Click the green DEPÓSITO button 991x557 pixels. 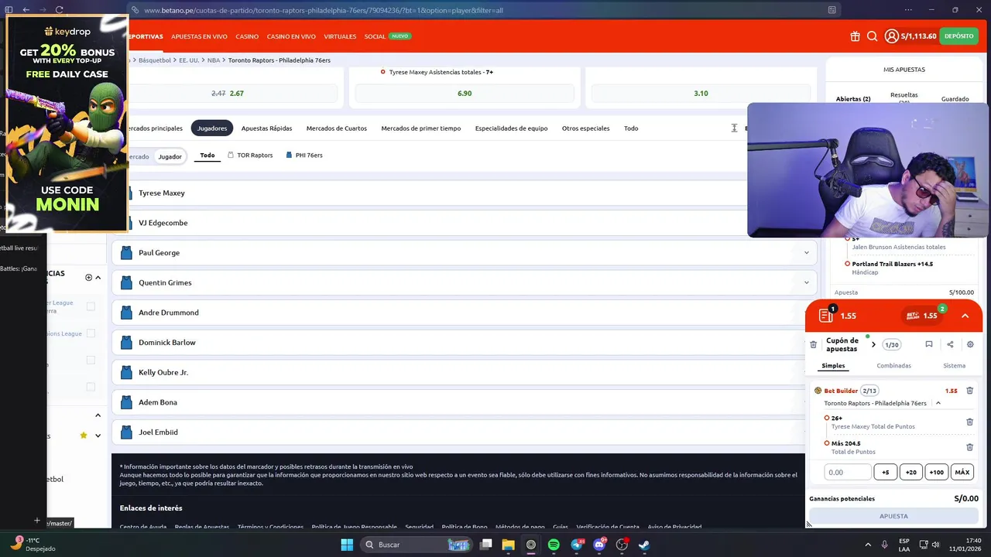[958, 36]
